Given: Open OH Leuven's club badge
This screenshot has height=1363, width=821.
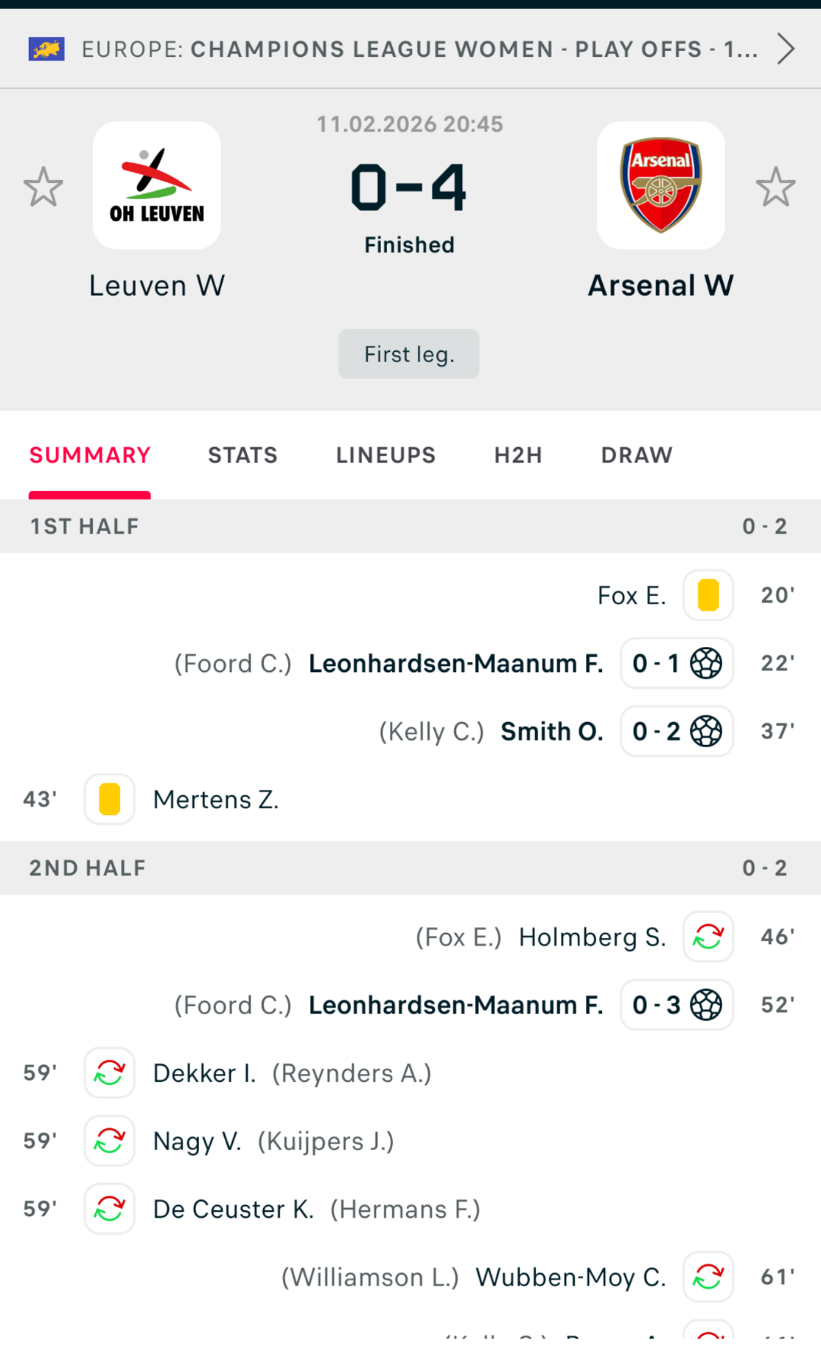Looking at the screenshot, I should (x=157, y=185).
